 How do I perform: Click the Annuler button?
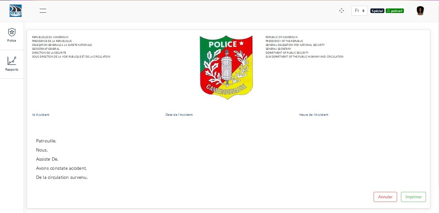point(385,197)
